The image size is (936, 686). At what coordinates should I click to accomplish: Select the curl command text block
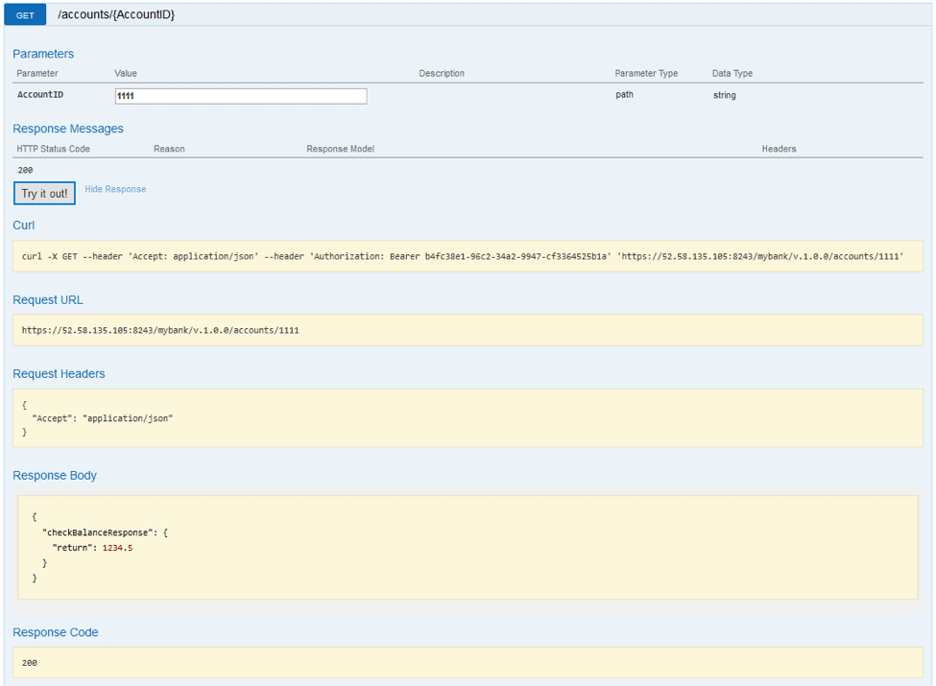(x=468, y=256)
